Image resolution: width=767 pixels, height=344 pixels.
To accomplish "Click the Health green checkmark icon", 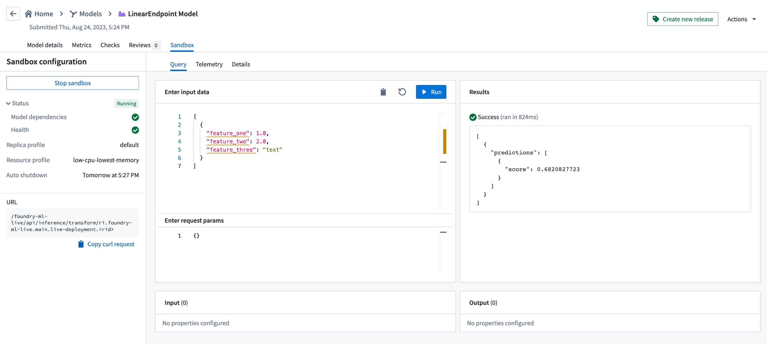I will pos(135,130).
